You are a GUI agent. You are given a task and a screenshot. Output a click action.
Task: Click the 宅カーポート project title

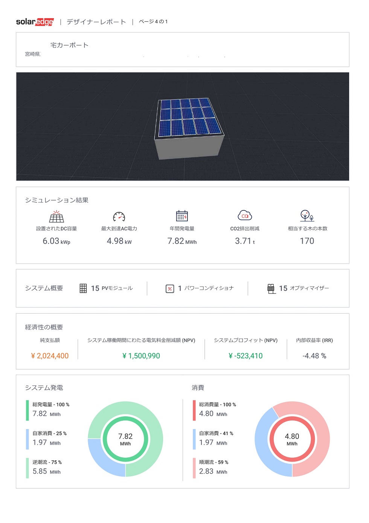click(x=70, y=45)
